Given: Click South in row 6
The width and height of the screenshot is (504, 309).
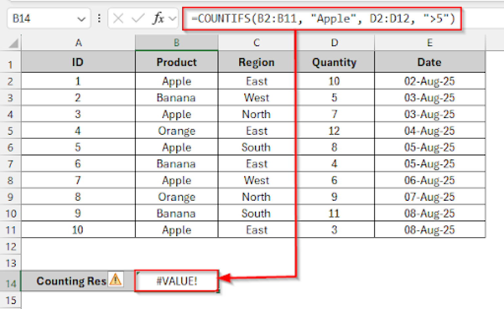Looking at the screenshot, I should [x=256, y=147].
